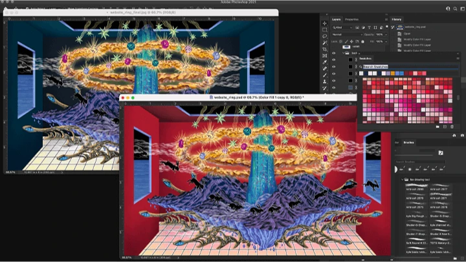Lock layer position

click(351, 41)
